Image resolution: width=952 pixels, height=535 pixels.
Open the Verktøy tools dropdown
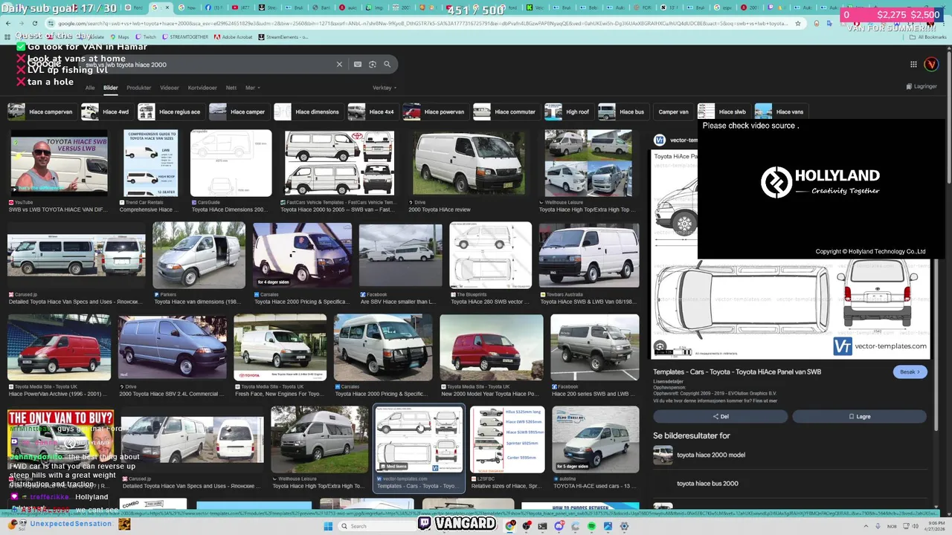(x=384, y=88)
